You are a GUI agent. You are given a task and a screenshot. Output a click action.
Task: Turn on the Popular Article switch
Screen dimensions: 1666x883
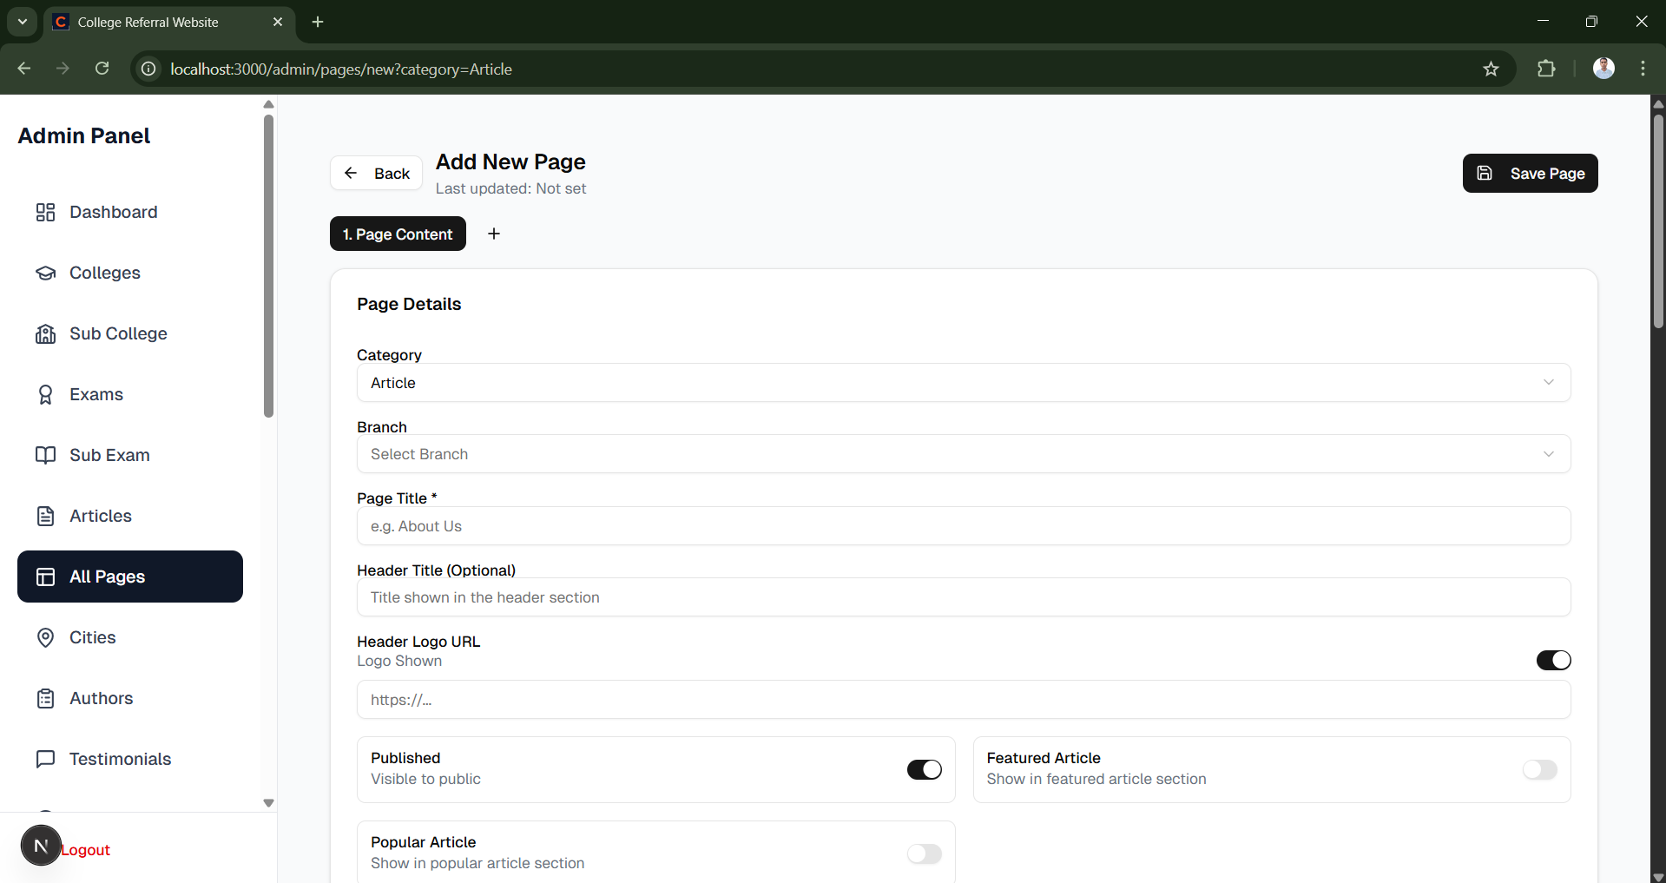pyautogui.click(x=924, y=853)
